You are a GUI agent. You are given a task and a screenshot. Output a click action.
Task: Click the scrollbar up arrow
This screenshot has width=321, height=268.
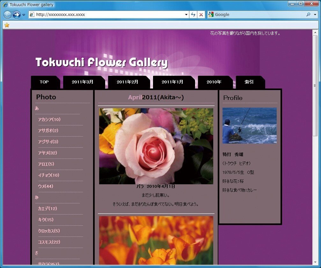point(315,32)
